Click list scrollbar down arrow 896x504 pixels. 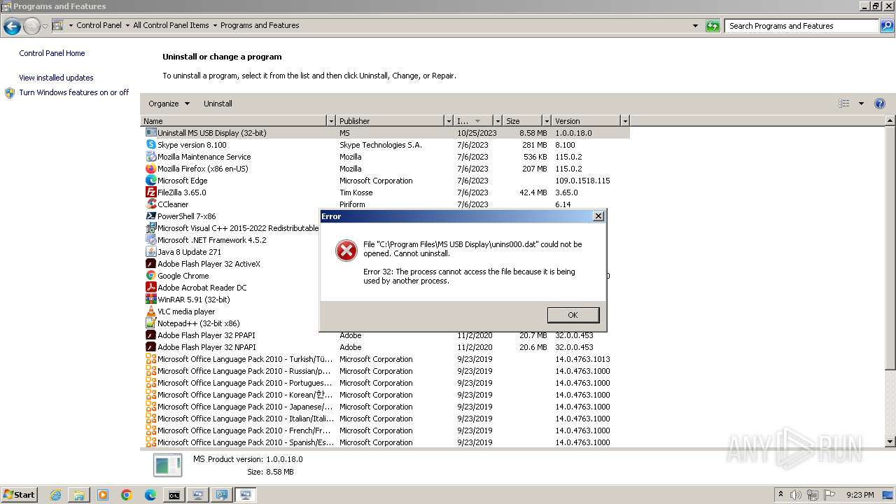pyautogui.click(x=890, y=442)
